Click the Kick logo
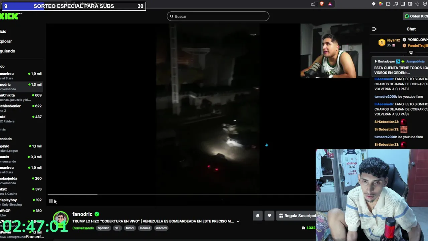 point(9,16)
